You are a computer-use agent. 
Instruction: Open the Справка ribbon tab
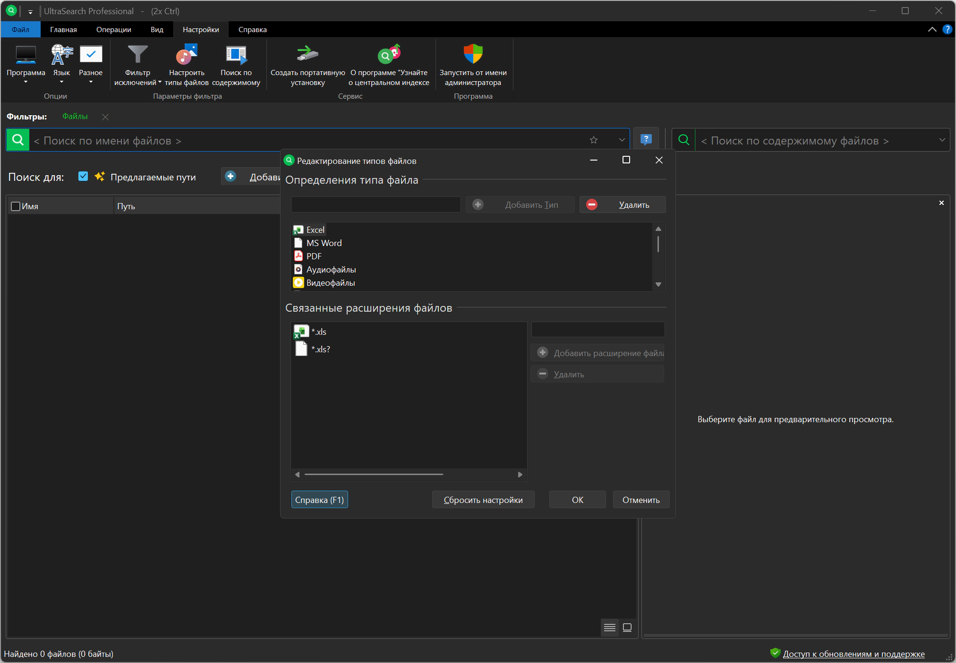252,29
